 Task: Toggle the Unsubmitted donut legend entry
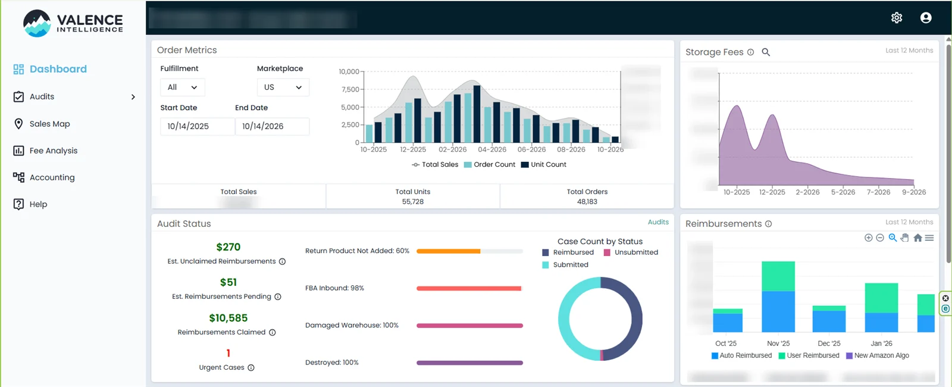point(631,252)
